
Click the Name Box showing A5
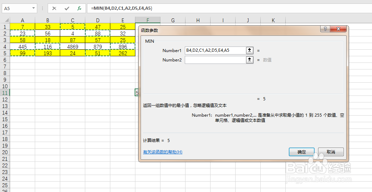coord(17,8)
